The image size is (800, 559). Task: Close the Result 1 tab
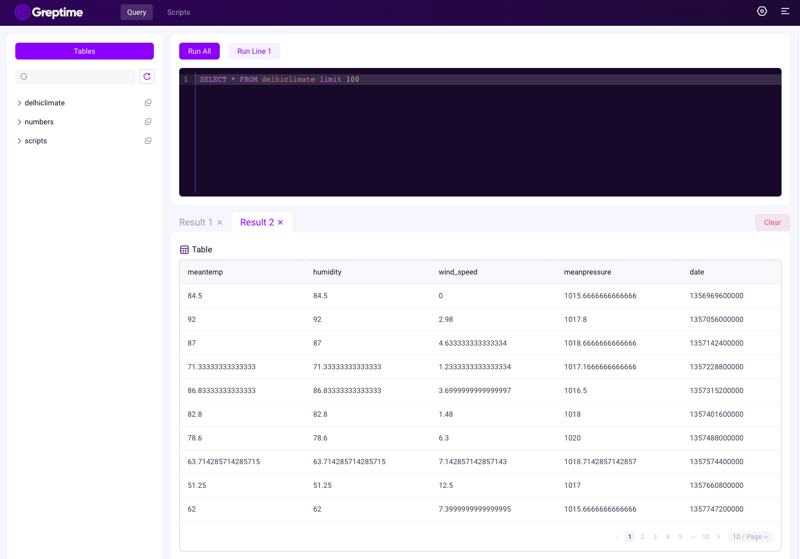[220, 222]
